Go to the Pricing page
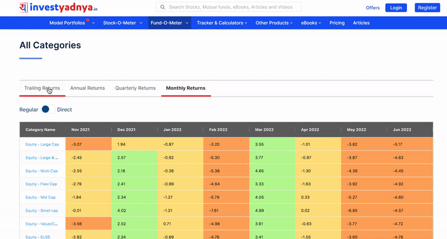 click(337, 23)
